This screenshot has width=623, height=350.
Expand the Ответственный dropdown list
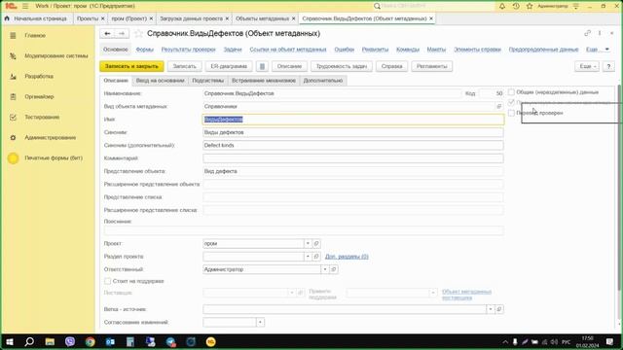324,269
